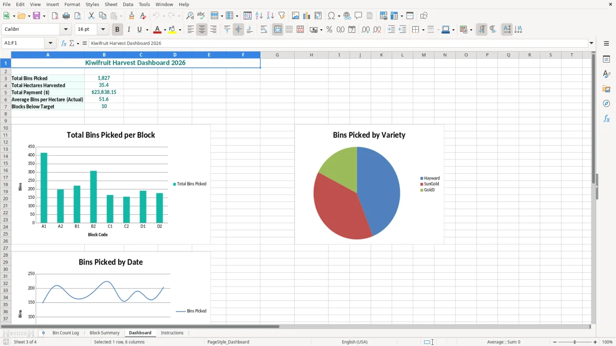The height and width of the screenshot is (346, 616).
Task: Toggle Center Horizontally alignment
Action: click(x=202, y=30)
